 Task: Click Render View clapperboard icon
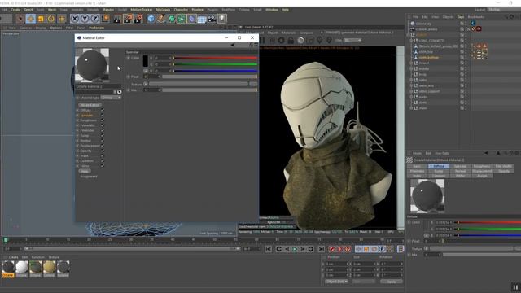click(x=117, y=19)
